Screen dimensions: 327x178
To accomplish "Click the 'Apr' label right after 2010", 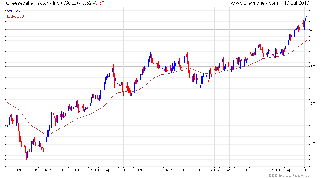I will (109, 170).
